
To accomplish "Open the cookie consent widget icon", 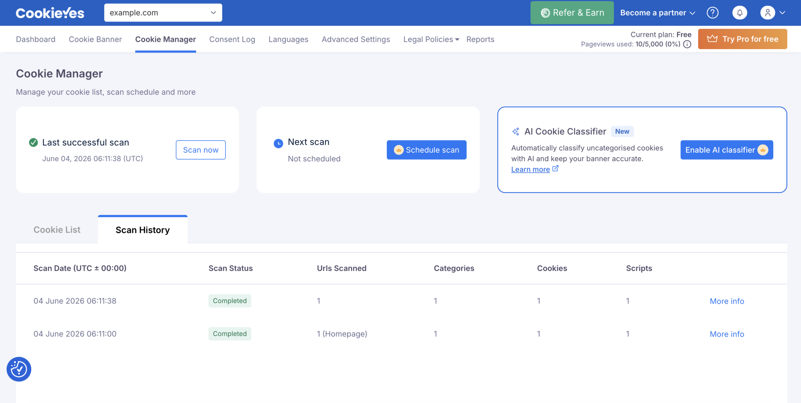I will [19, 369].
